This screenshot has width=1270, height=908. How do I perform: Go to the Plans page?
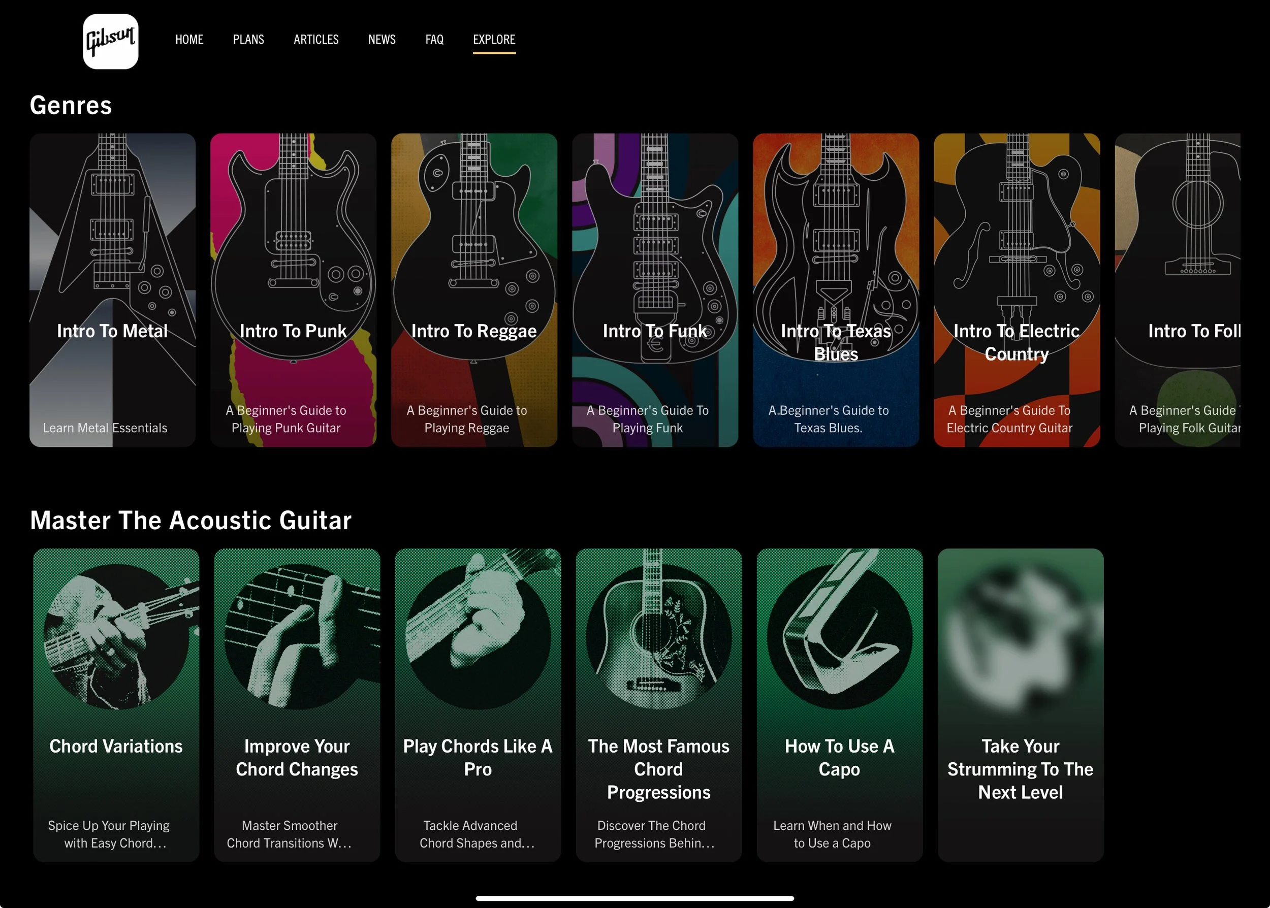pos(248,40)
